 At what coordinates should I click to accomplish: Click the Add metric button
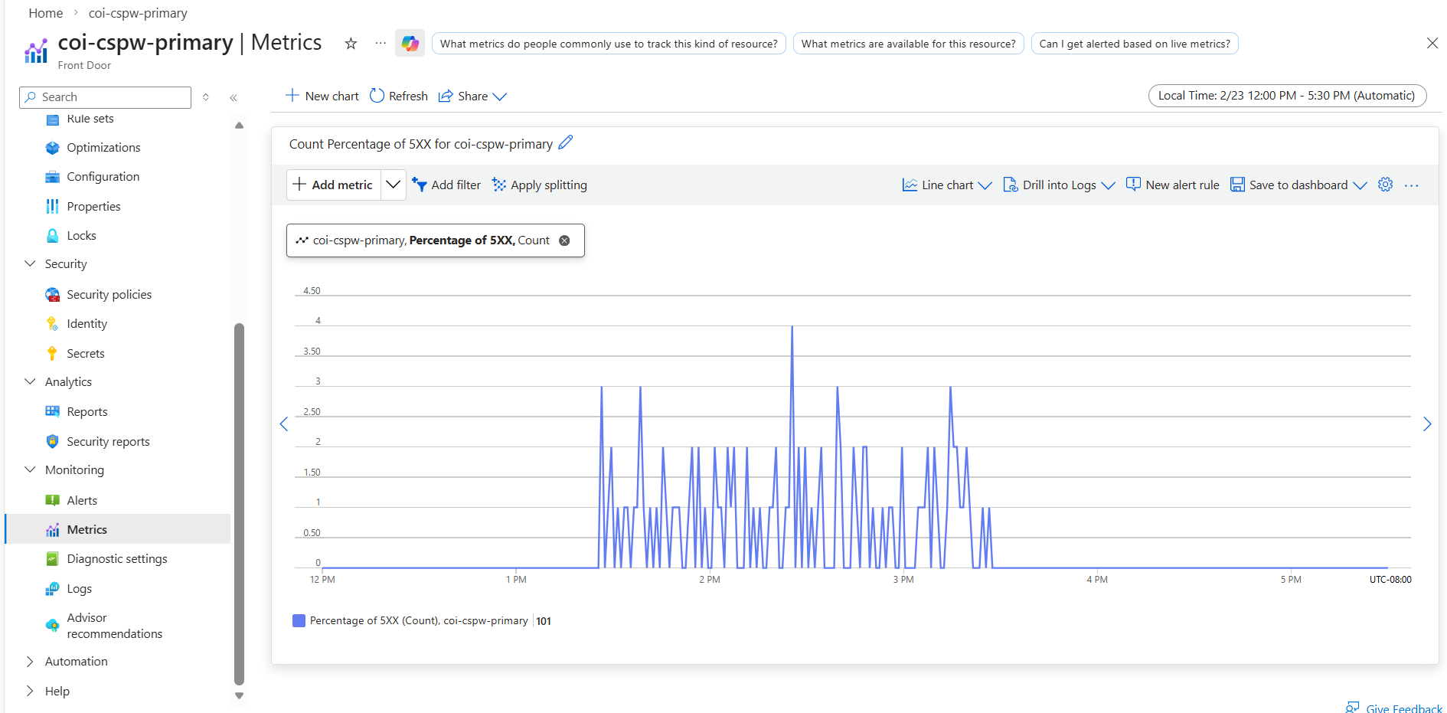(334, 185)
